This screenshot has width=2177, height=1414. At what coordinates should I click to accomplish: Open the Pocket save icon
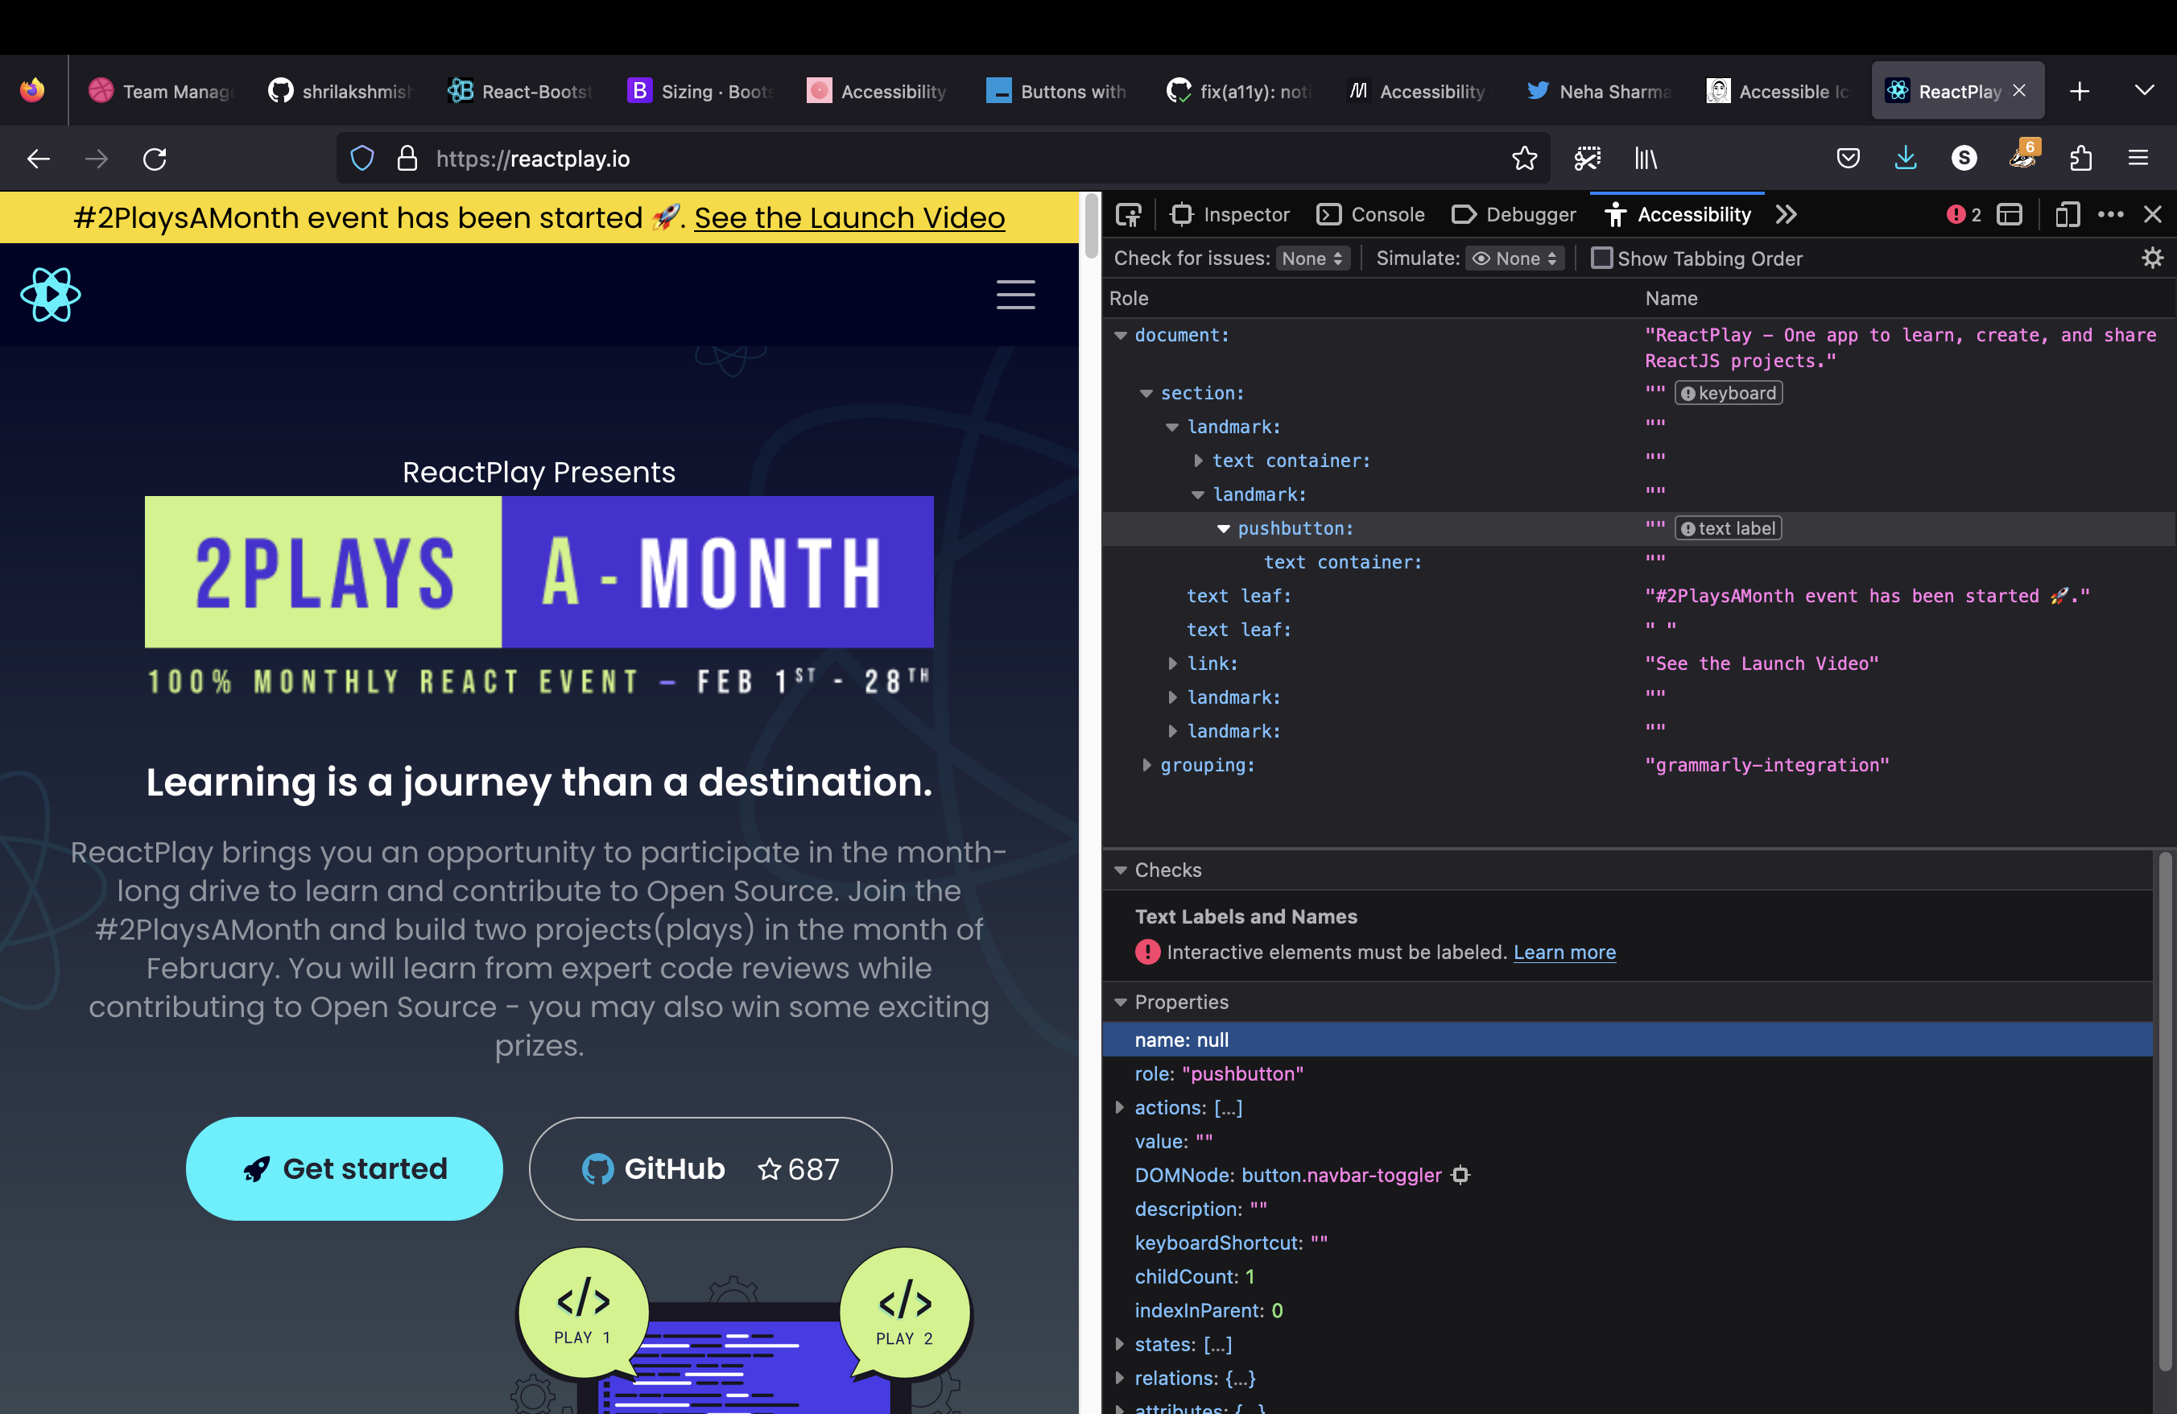point(1848,158)
